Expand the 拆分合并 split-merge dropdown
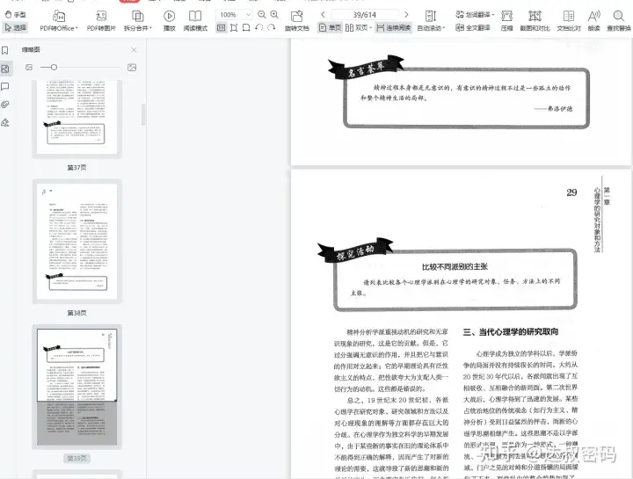The image size is (633, 479). click(151, 28)
